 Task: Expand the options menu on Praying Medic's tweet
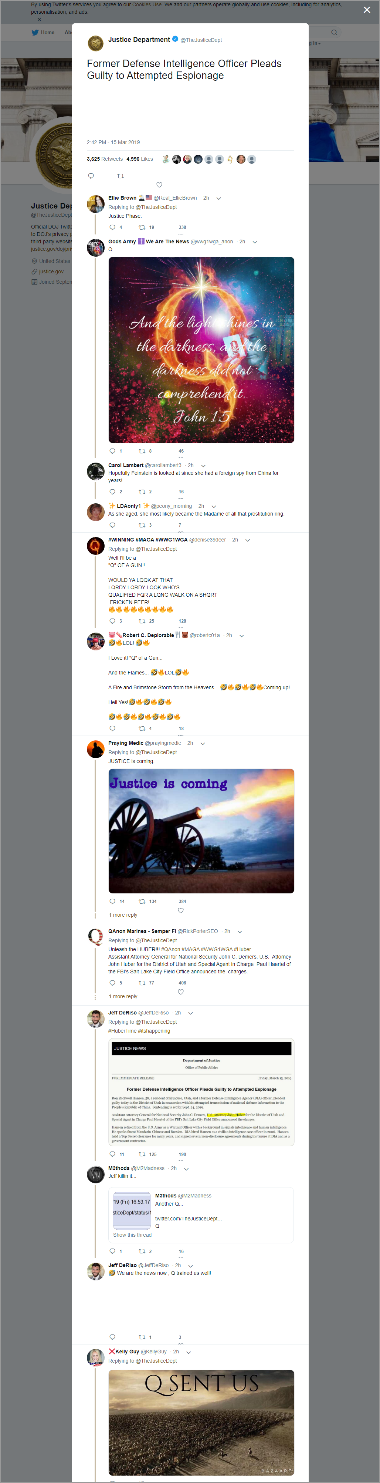pyautogui.click(x=202, y=743)
